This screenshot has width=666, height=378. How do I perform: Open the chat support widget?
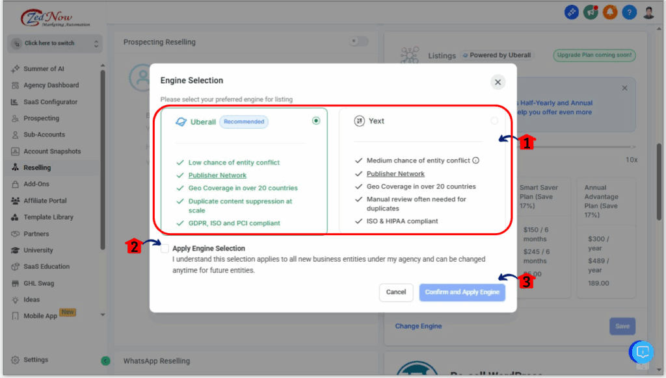641,352
